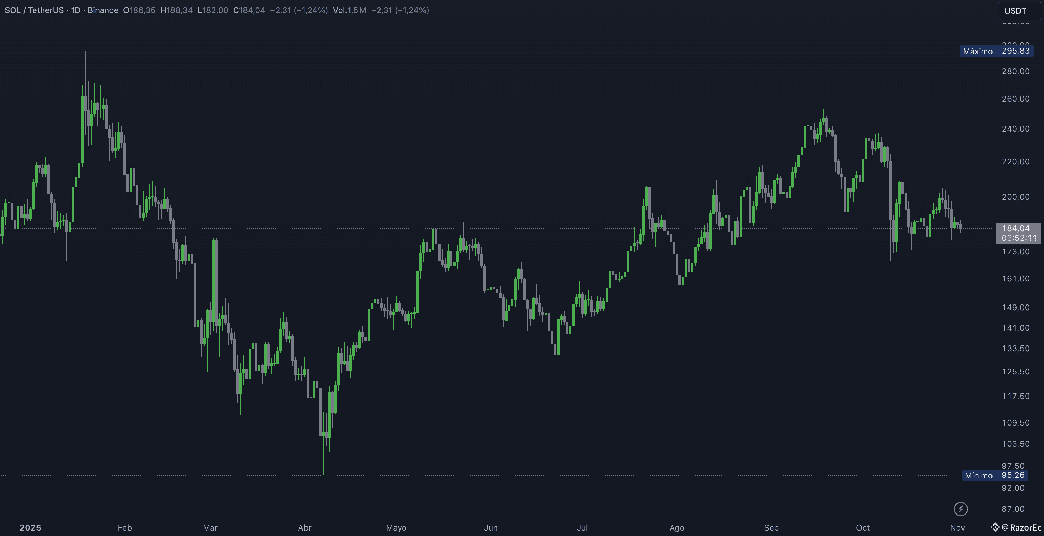Click the Abr label on time axis
The image size is (1044, 536).
tap(305, 527)
